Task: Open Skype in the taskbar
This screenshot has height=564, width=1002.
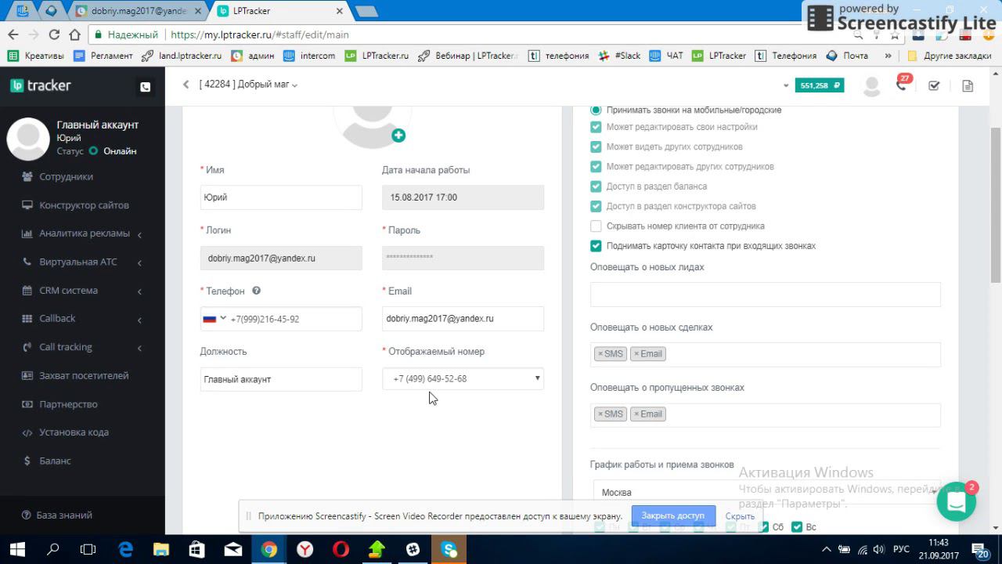Action: pyautogui.click(x=449, y=549)
